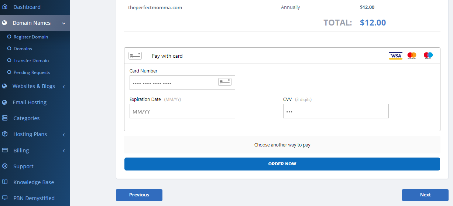Focus the Expiration Date input field

tap(182, 111)
